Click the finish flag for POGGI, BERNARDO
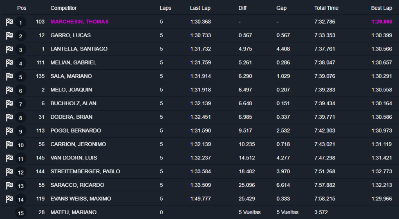The image size is (399, 219). coord(9,131)
